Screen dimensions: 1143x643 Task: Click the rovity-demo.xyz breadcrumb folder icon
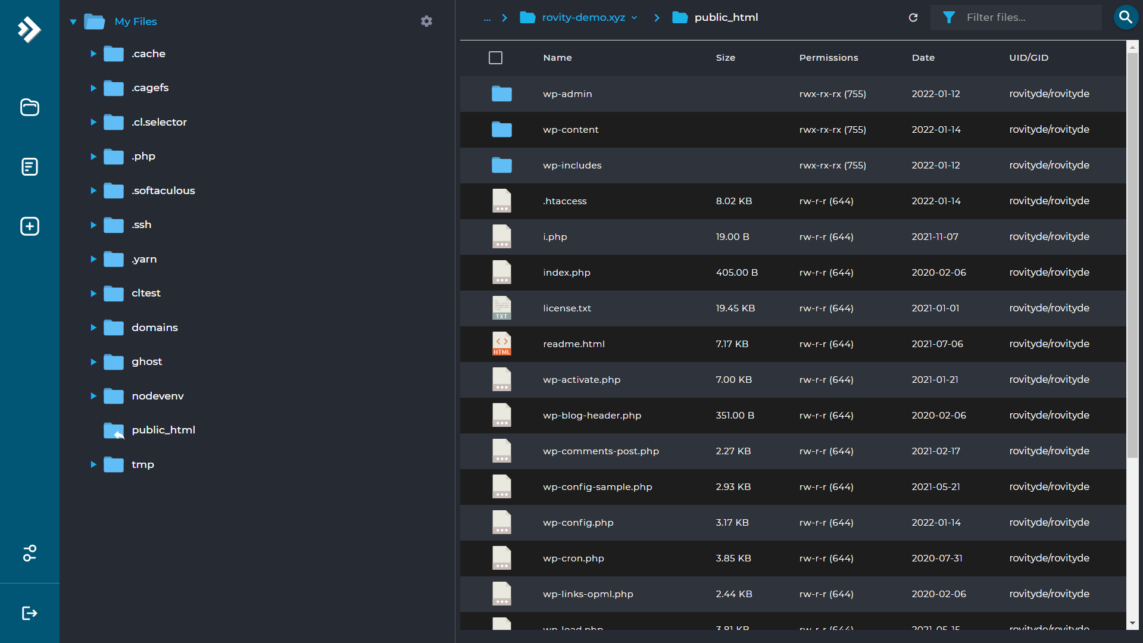coord(527,17)
